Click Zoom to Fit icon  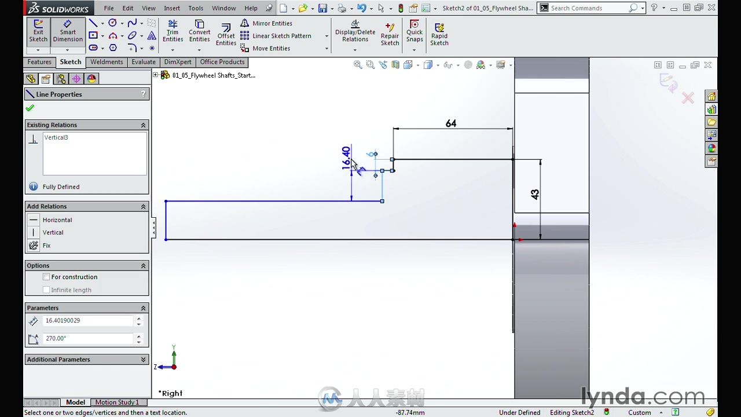coord(358,65)
